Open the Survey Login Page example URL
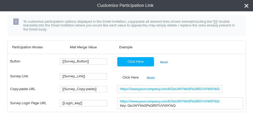The height and width of the screenshot is (117, 253). pos(169,101)
